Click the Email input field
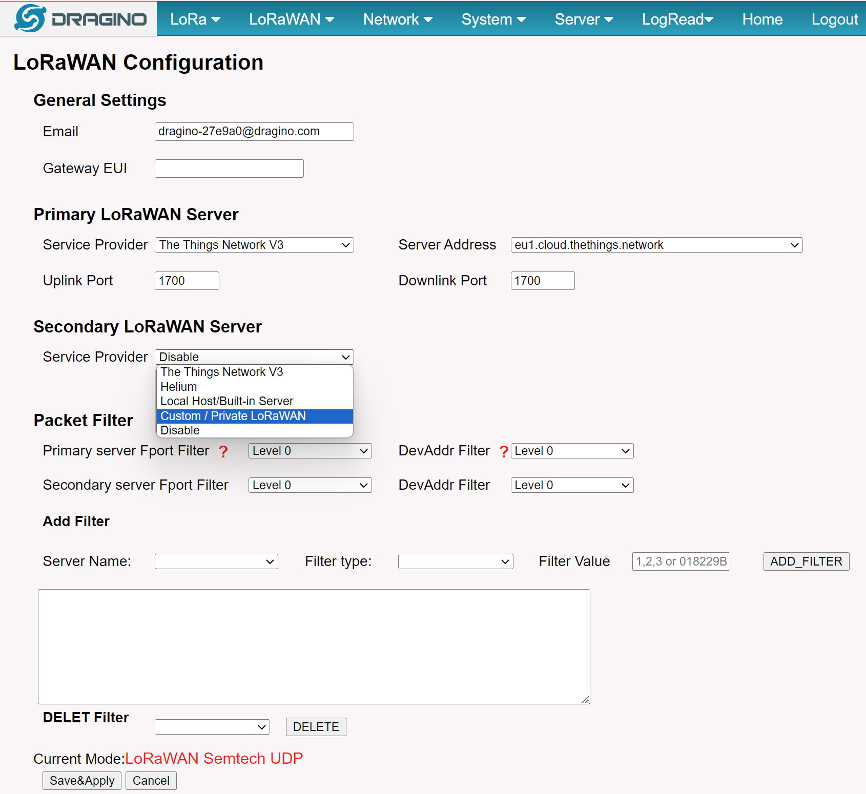 pyautogui.click(x=254, y=132)
